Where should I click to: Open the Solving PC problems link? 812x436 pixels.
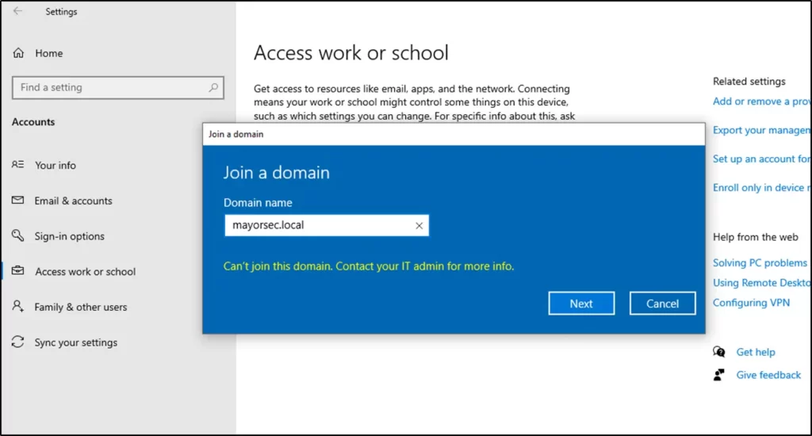(760, 262)
